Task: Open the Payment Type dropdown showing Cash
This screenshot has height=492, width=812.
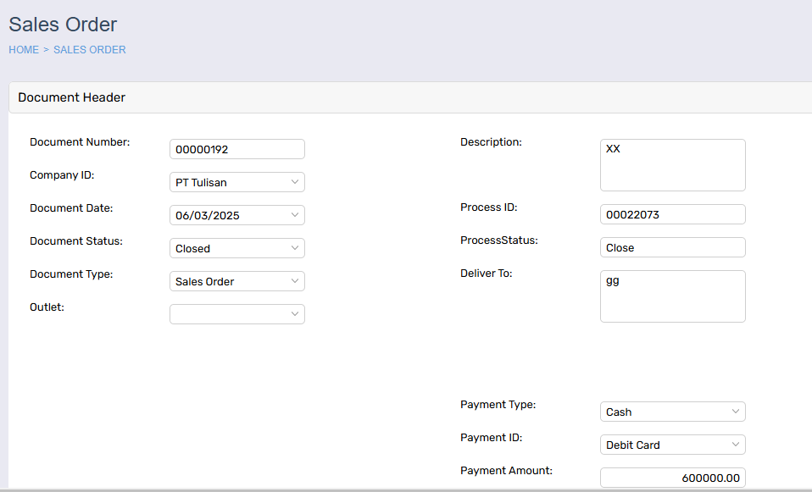Action: pos(673,412)
